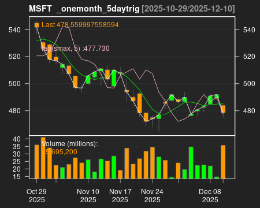260x208 pixels.
Task: Click the 520 label on the right price axis
Action: pyautogui.click(x=249, y=57)
